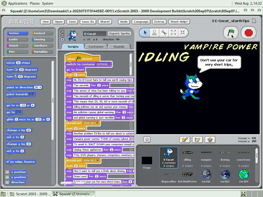Image resolution: width=263 pixels, height=197 pixels.
Task: Paint a new sprite
Action: point(185,140)
